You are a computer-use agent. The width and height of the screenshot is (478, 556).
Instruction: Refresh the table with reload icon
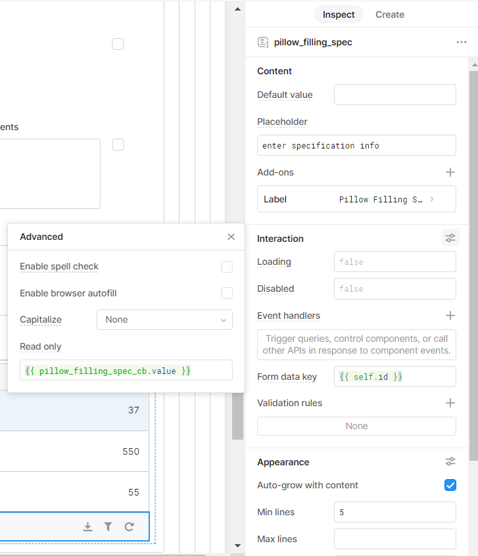pos(129,527)
